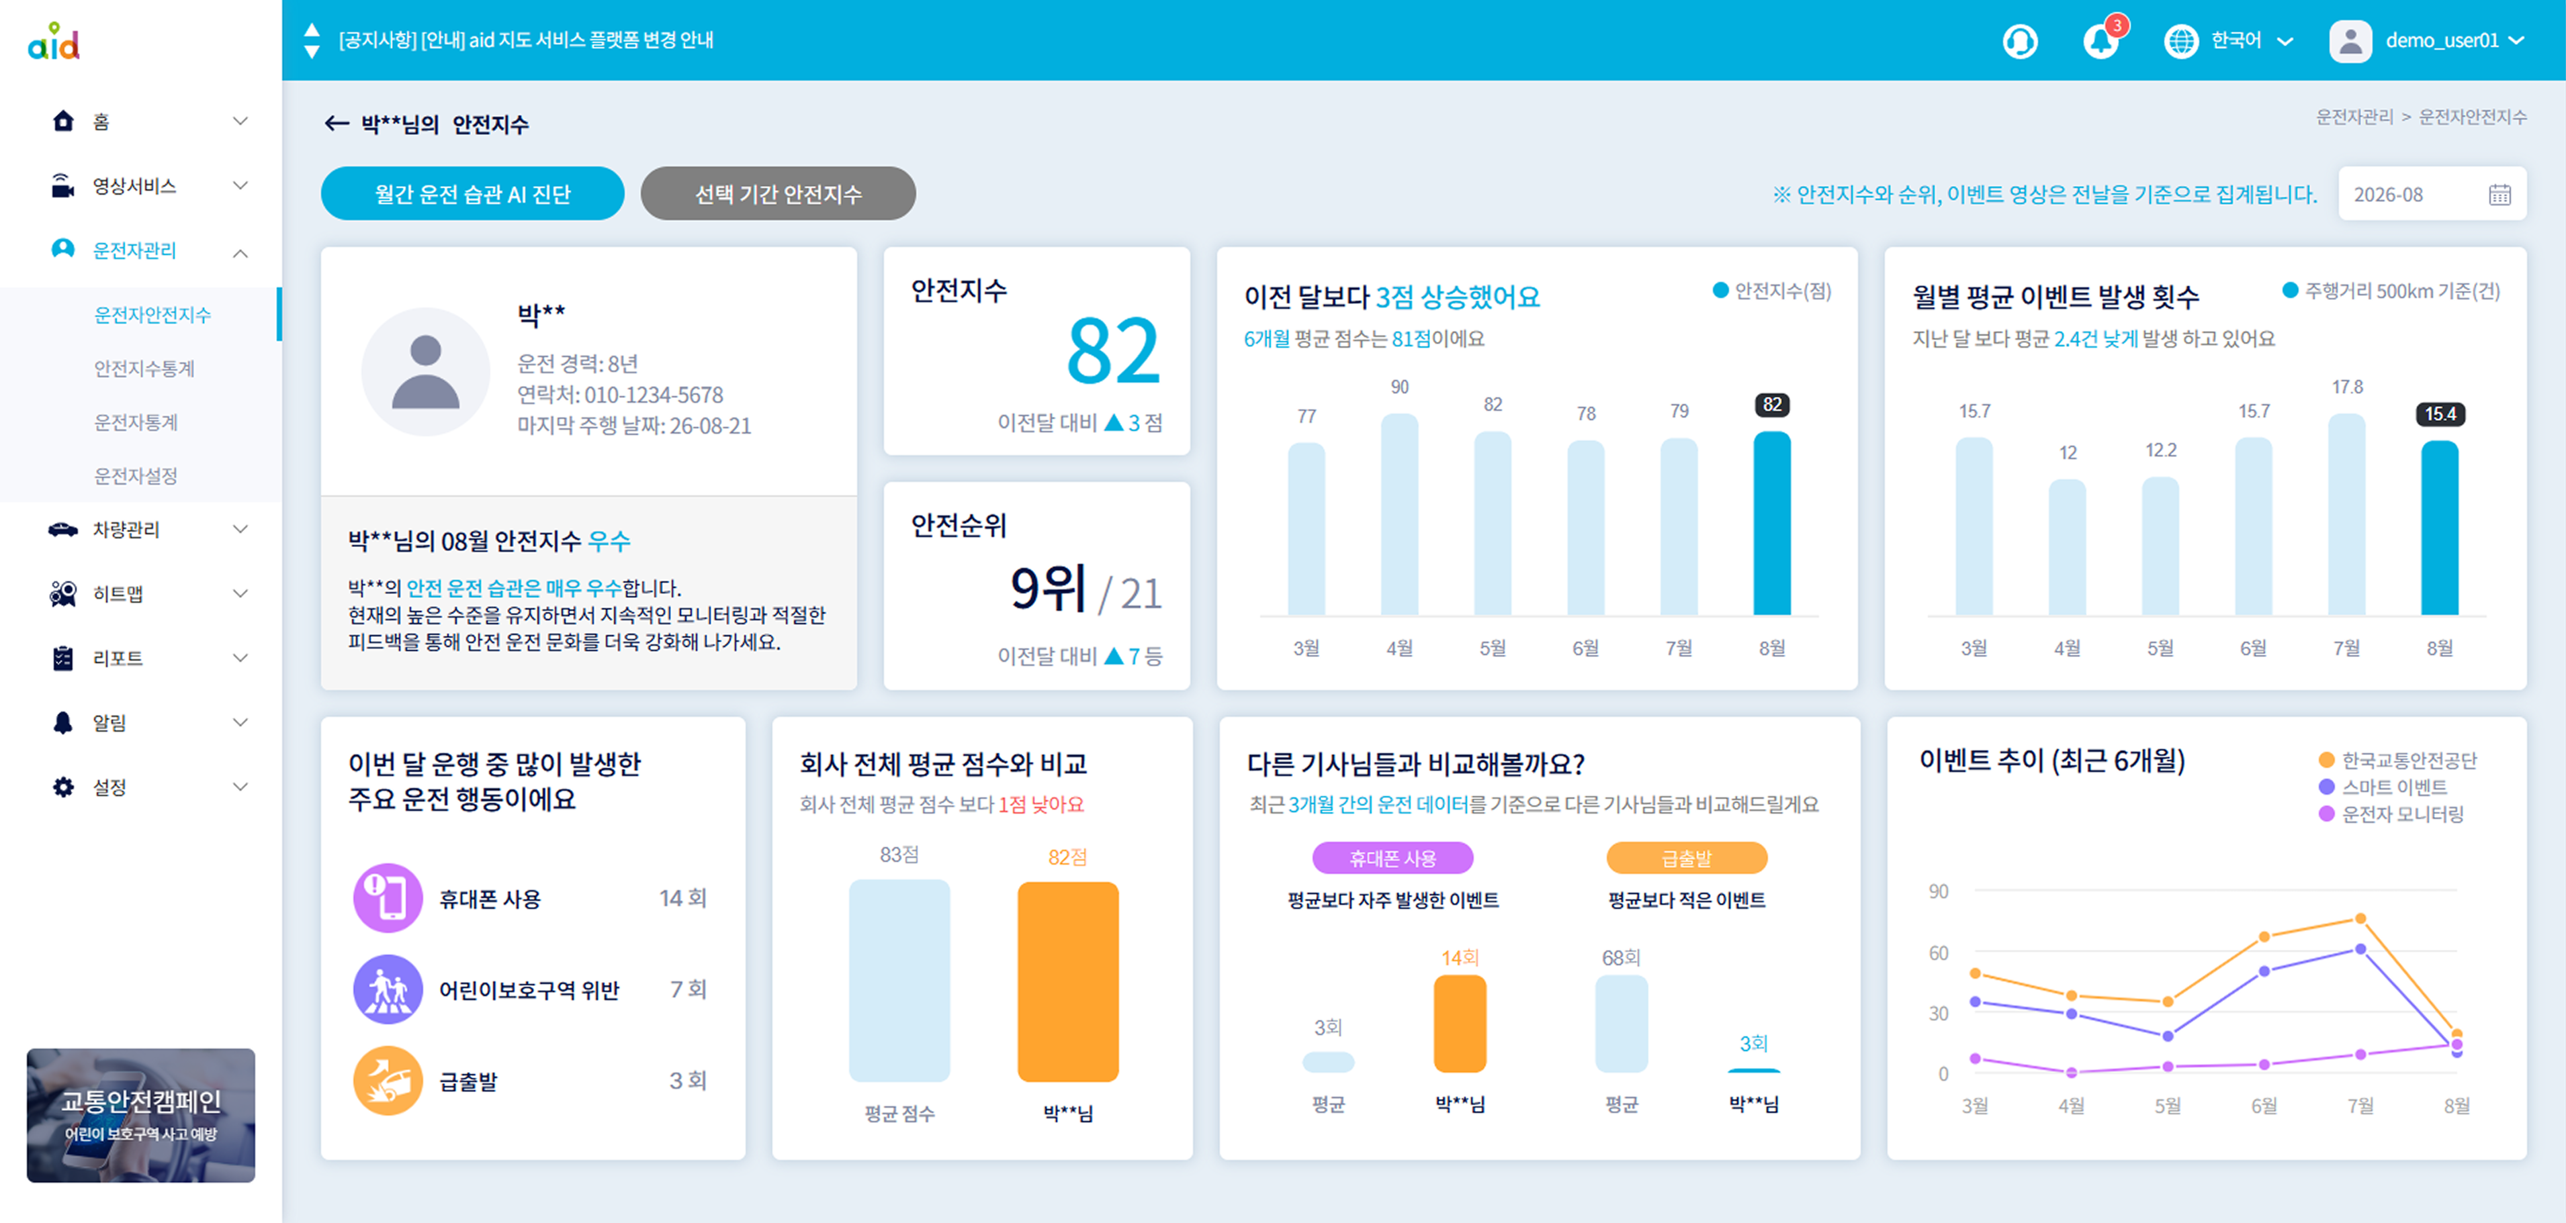The image size is (2566, 1223).
Task: Toggle 운전자 모니터링 legend item
Action: (x=2391, y=814)
